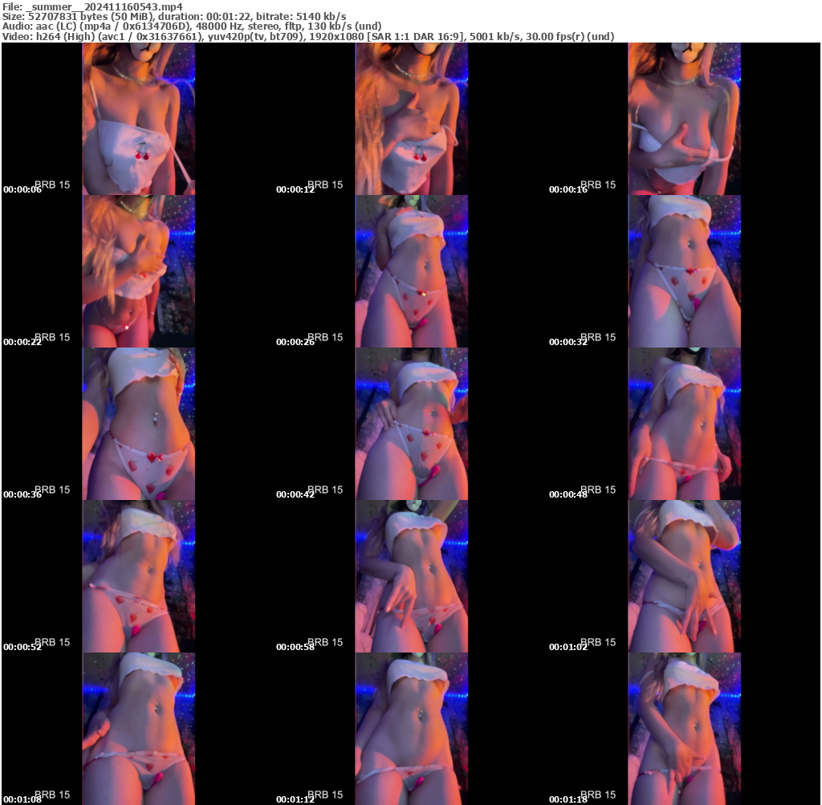Viewport: 822px width, 805px height.
Task: Open the still captured at 00:00:52
Action: (137, 575)
